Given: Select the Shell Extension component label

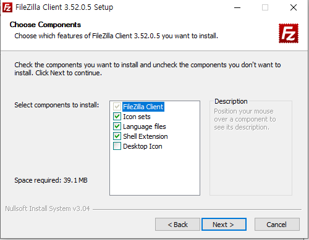Looking at the screenshot, I should [145, 136].
